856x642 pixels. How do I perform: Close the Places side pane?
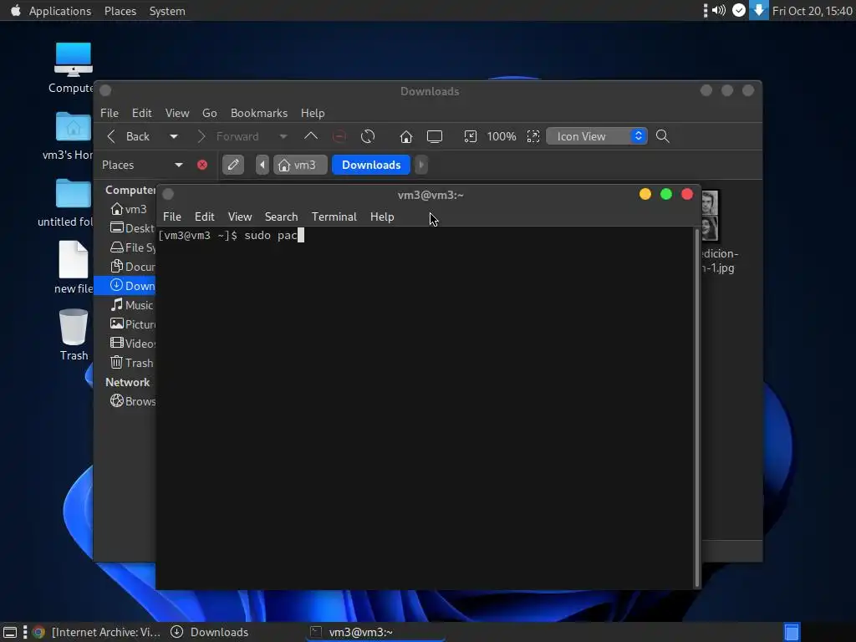pyautogui.click(x=202, y=165)
